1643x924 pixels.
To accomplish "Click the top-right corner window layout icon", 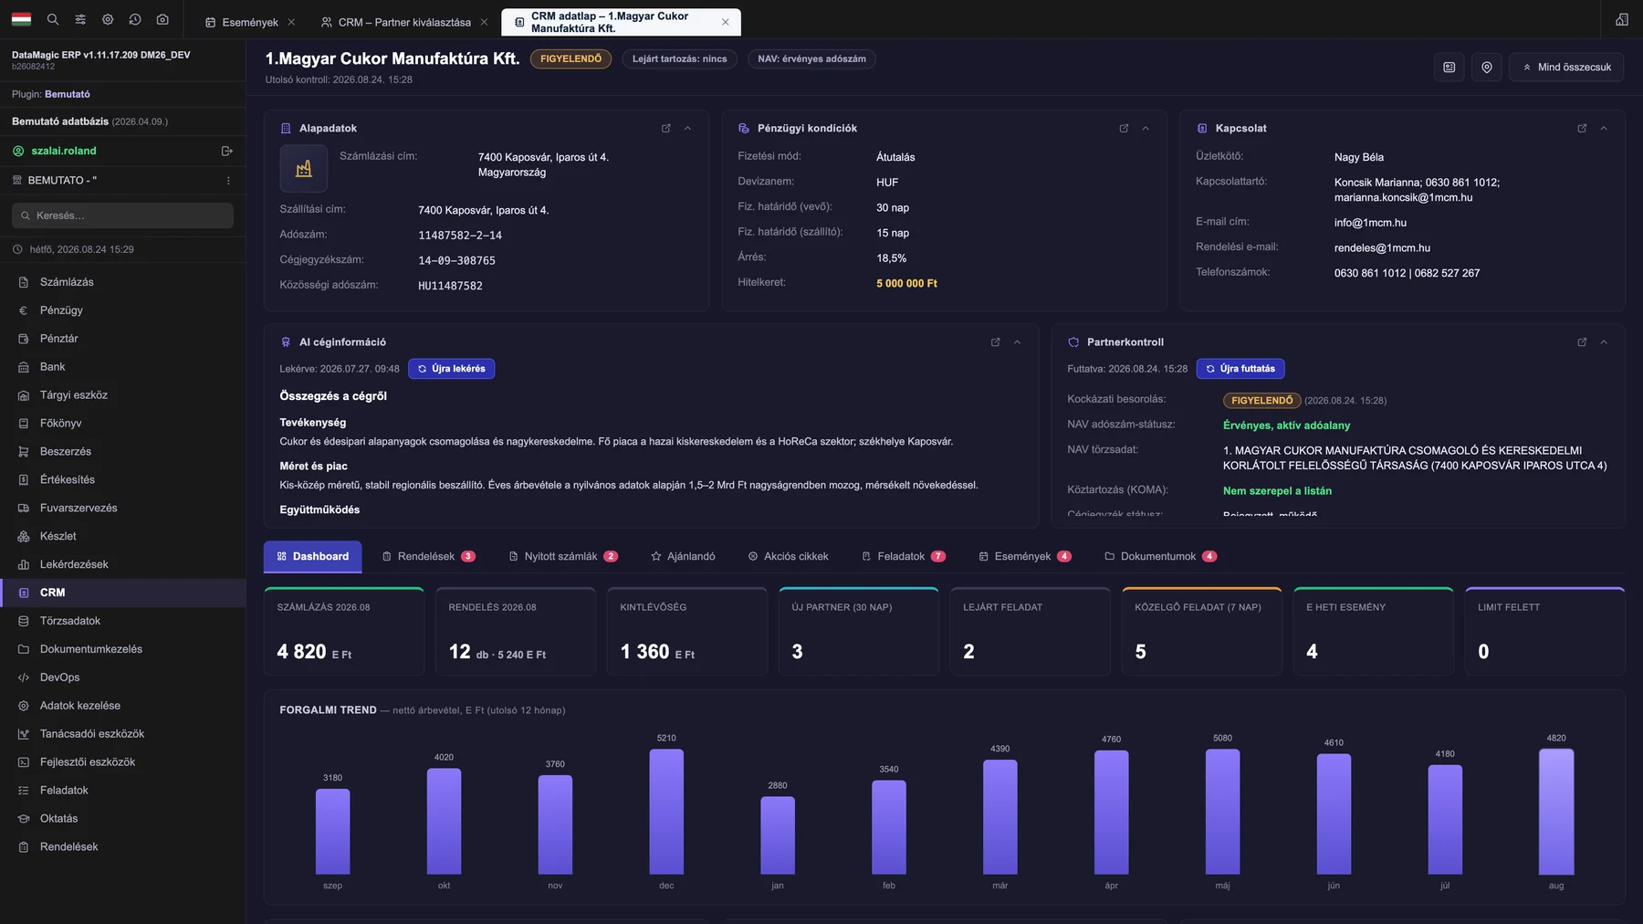I will (x=1622, y=19).
